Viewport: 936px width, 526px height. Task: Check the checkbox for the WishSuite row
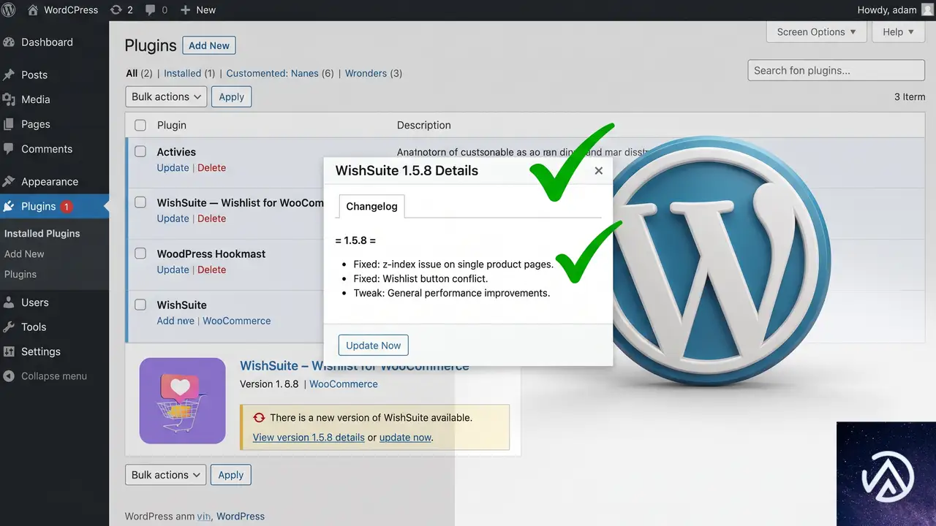(140, 305)
